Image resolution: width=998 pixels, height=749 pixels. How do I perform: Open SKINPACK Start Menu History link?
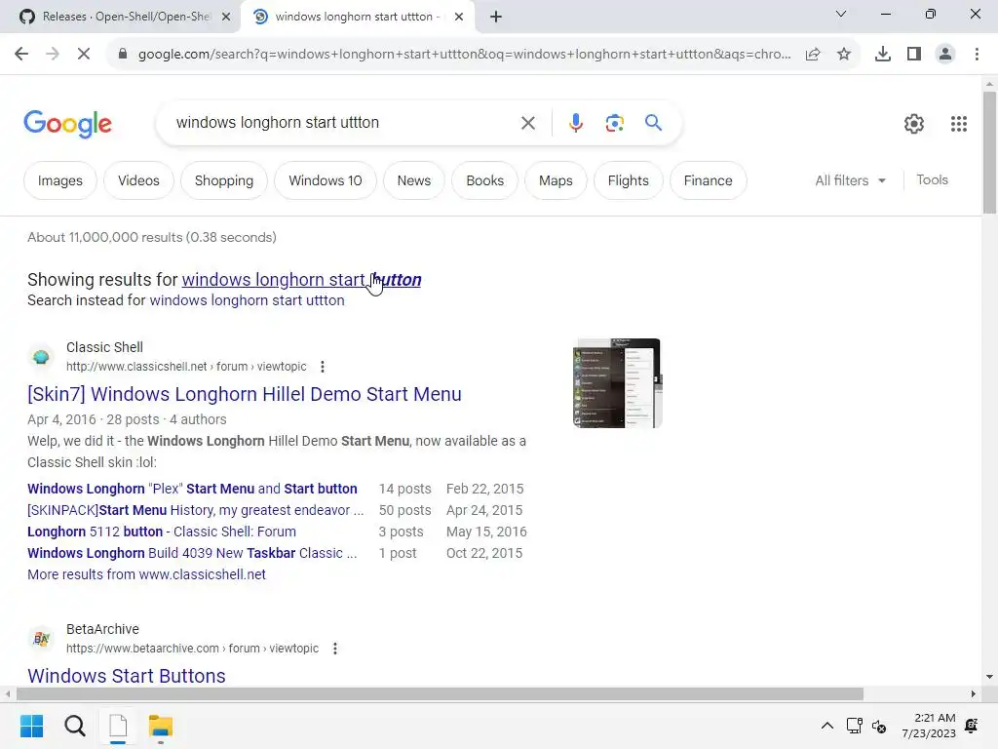tap(195, 510)
